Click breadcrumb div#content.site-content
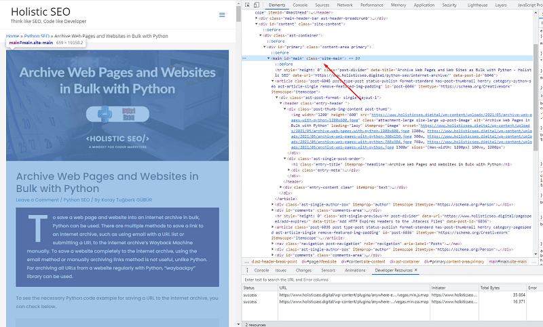 point(363,262)
